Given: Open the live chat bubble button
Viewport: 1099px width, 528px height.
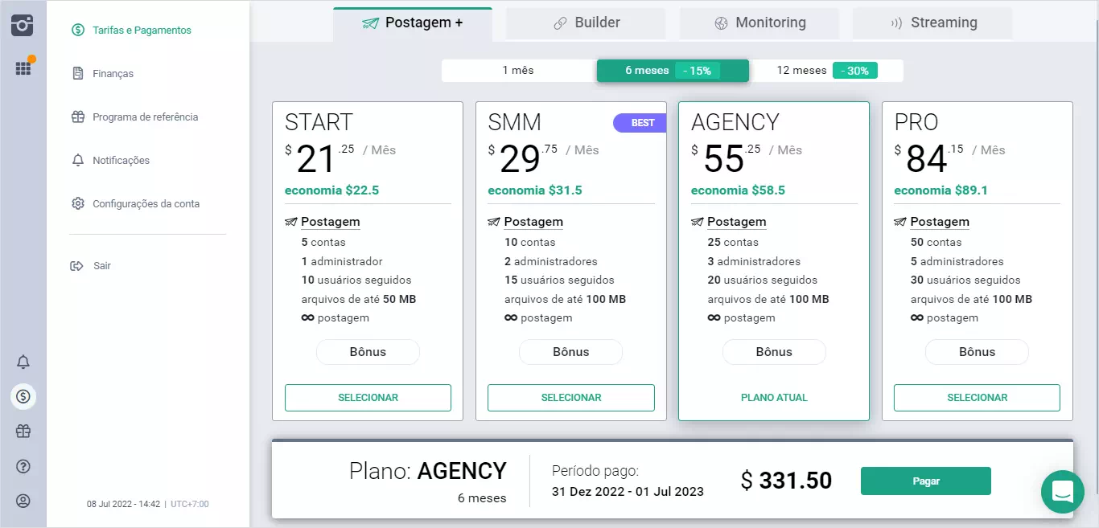Looking at the screenshot, I should point(1062,492).
